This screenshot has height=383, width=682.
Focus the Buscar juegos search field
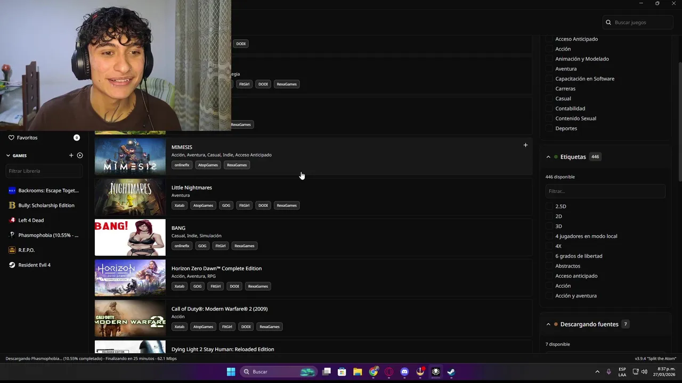point(638,22)
